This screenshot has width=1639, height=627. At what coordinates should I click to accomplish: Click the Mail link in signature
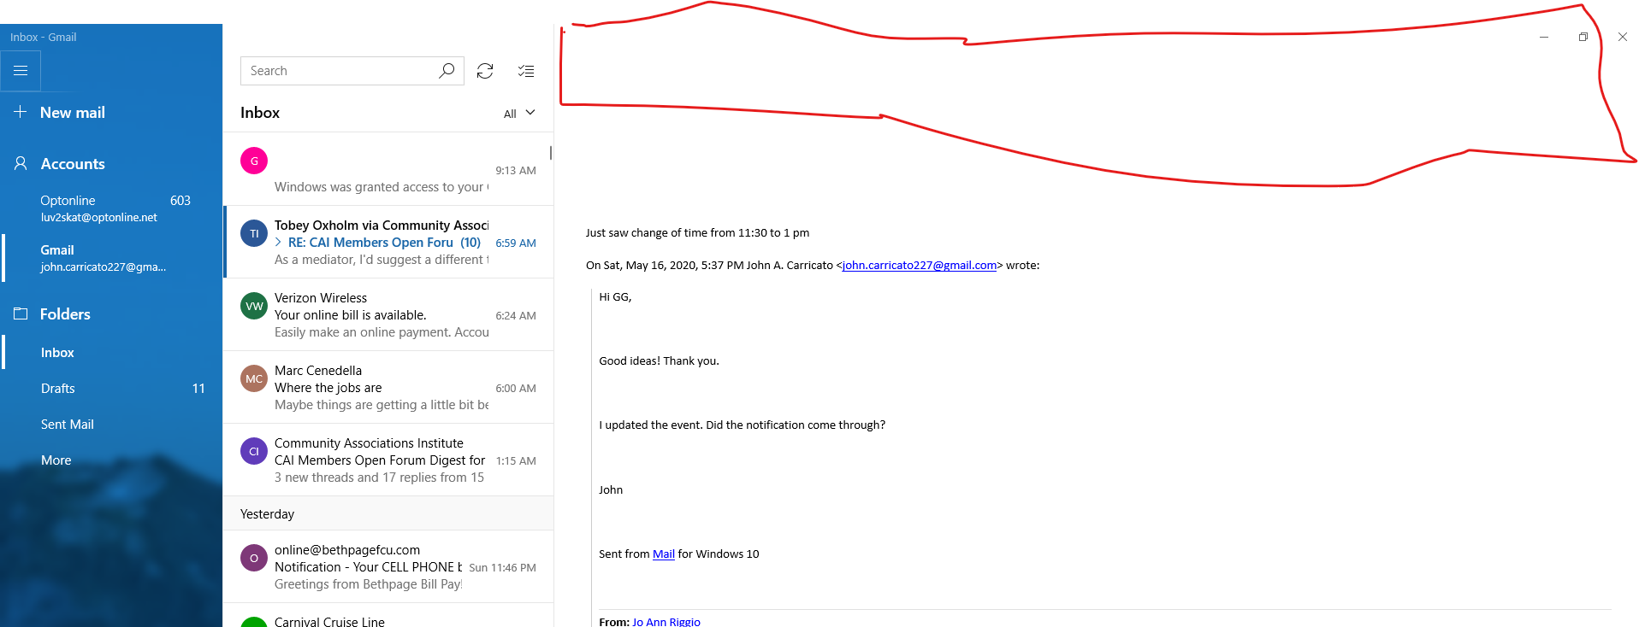664,554
